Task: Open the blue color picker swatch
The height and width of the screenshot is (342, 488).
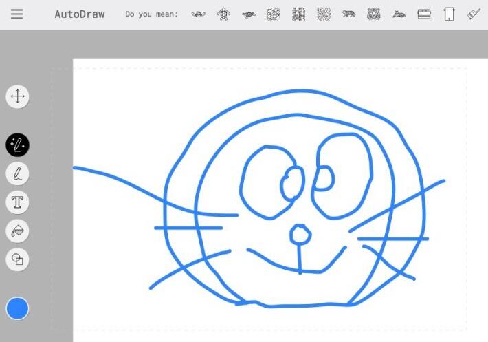Action: pyautogui.click(x=17, y=308)
